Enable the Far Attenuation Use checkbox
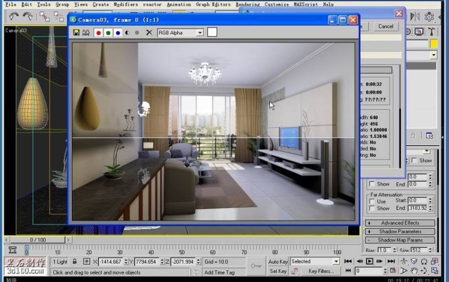The height and width of the screenshot is (282, 449). click(x=372, y=202)
